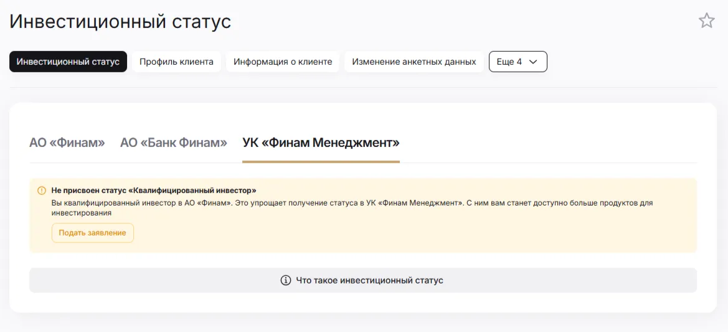728x332 pixels.
Task: Switch to "Информация о клиенте" tab
Action: [x=283, y=62]
